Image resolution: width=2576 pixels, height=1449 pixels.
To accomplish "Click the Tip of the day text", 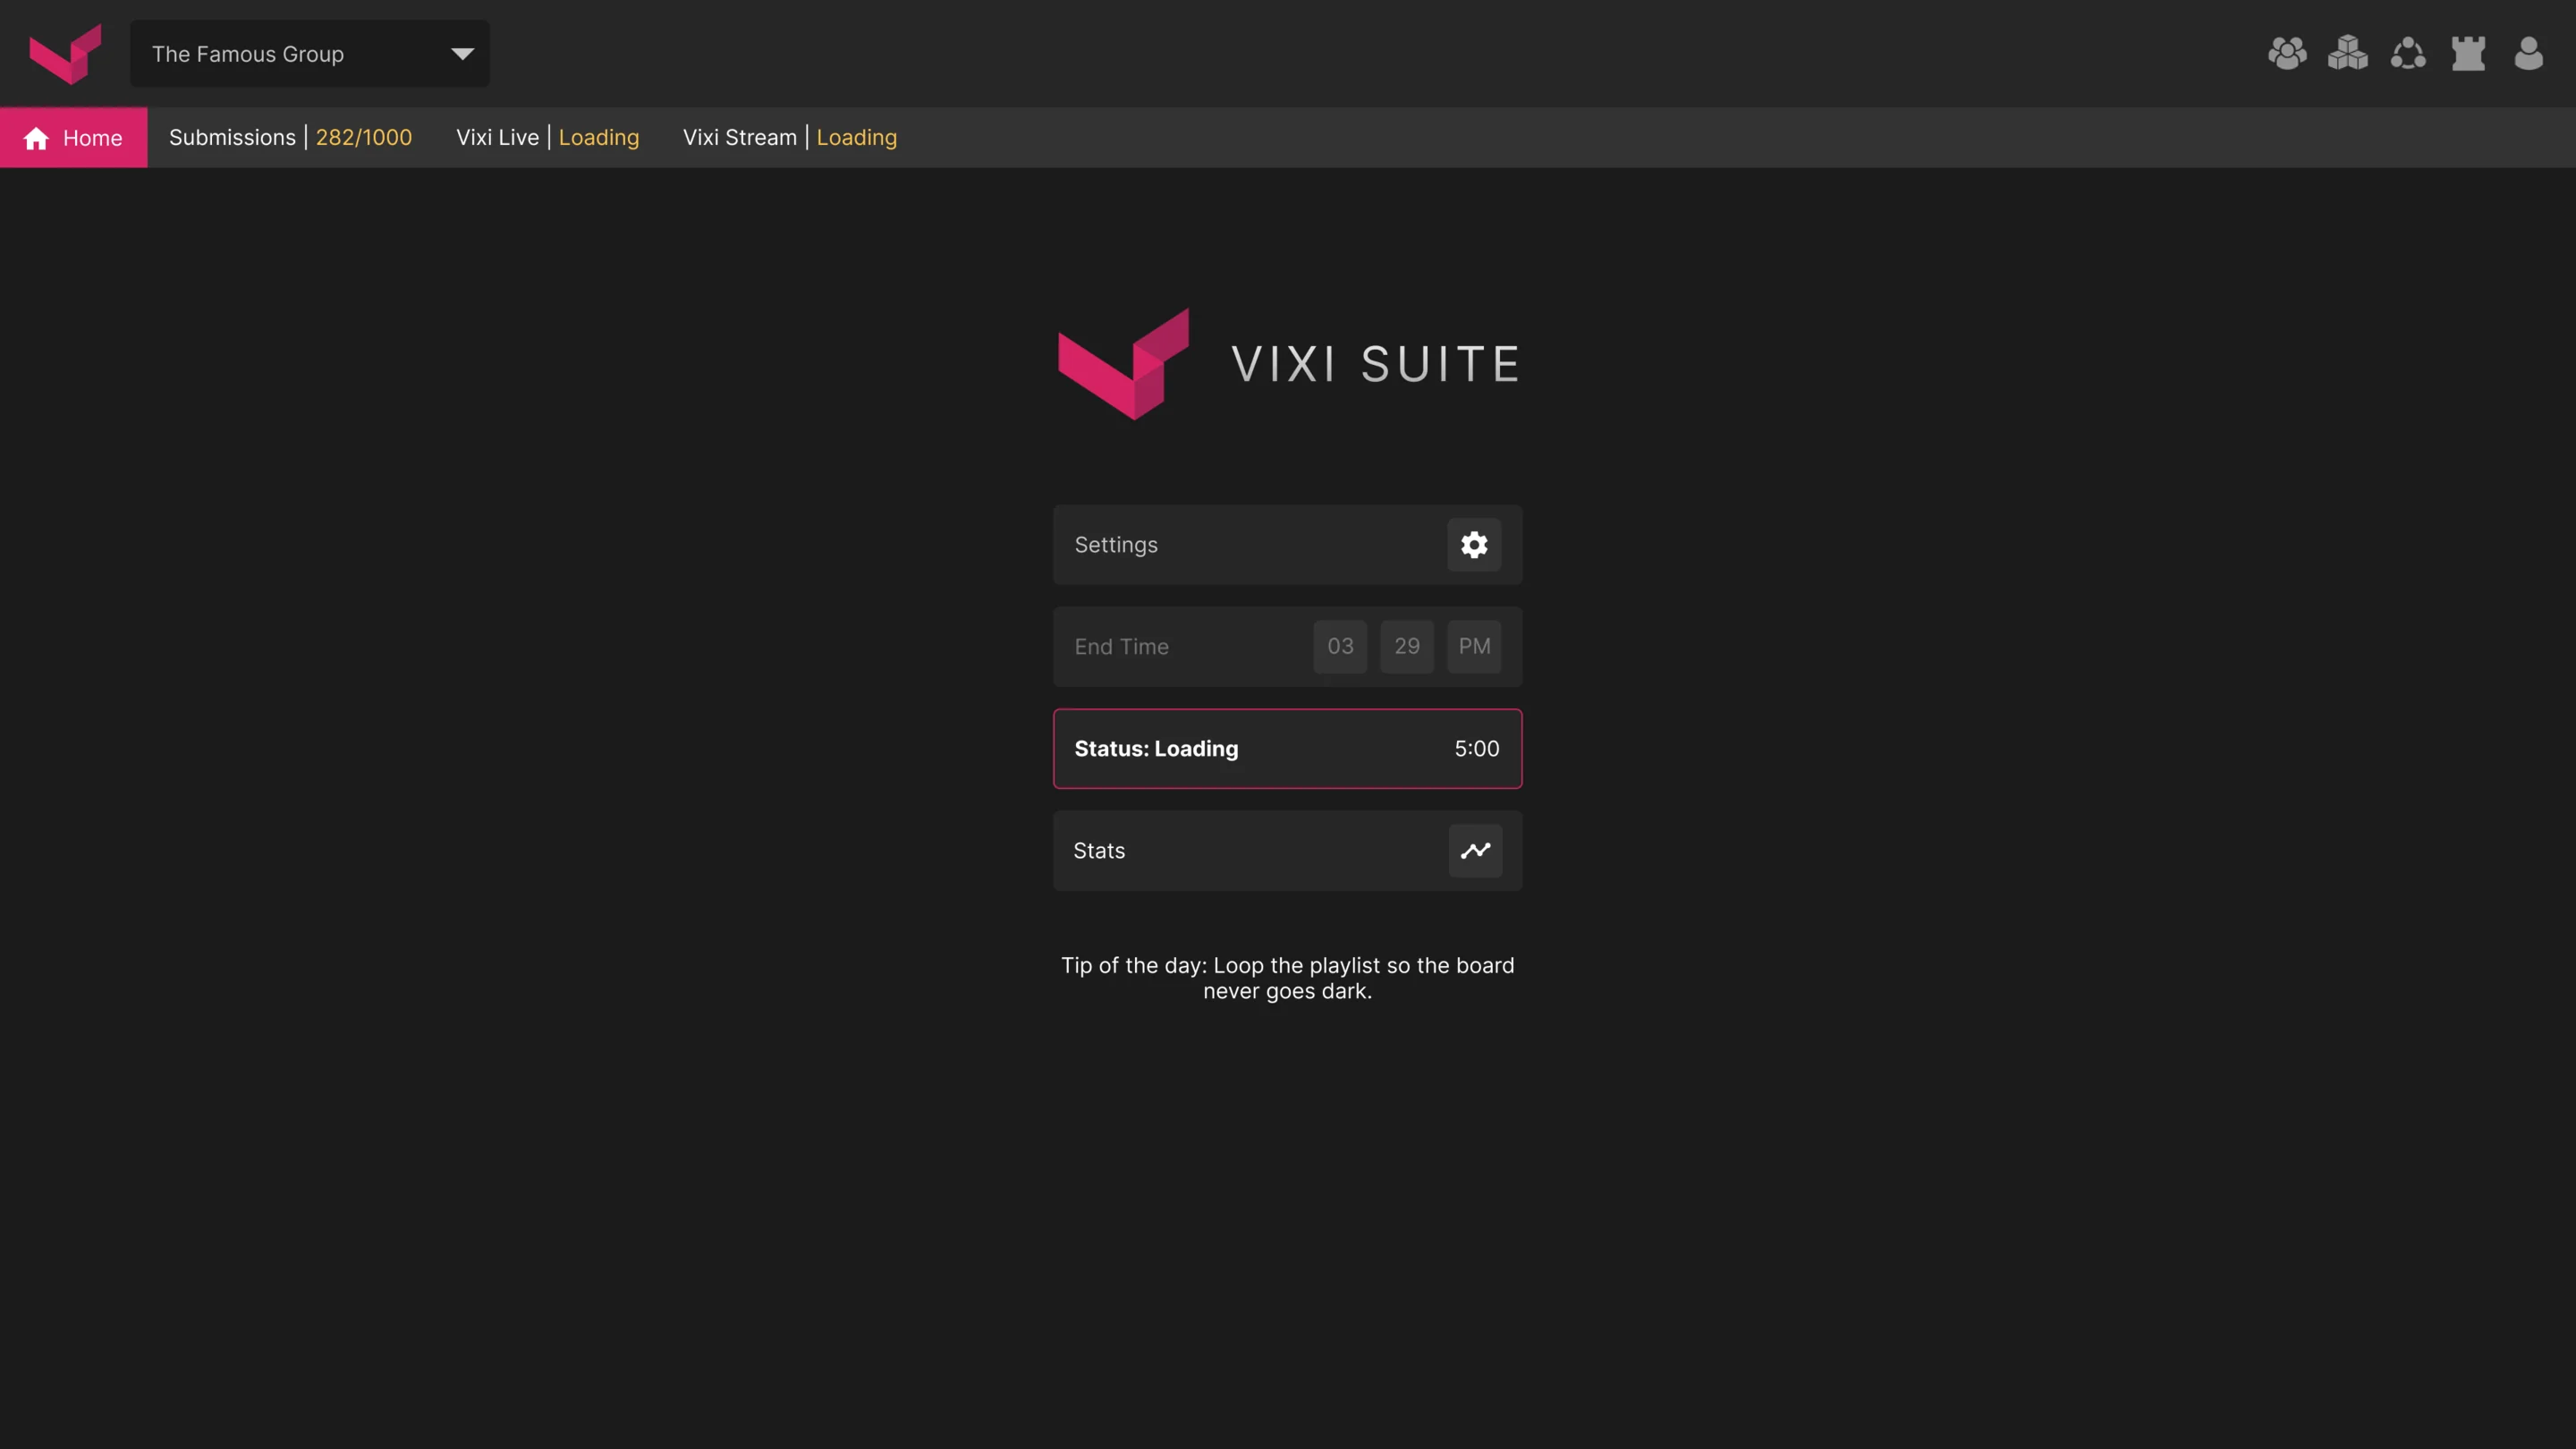I will click(1287, 978).
